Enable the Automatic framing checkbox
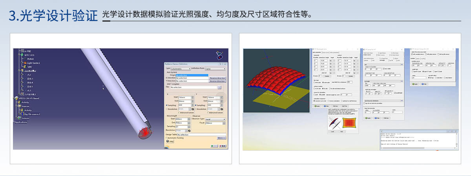The image size is (471, 176). point(166,138)
